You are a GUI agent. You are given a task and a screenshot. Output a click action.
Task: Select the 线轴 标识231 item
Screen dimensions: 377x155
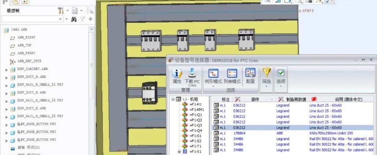pos(29,148)
